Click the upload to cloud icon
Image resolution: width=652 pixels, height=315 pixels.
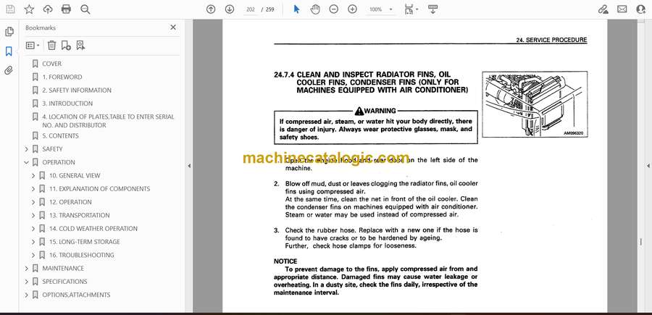[x=48, y=9]
